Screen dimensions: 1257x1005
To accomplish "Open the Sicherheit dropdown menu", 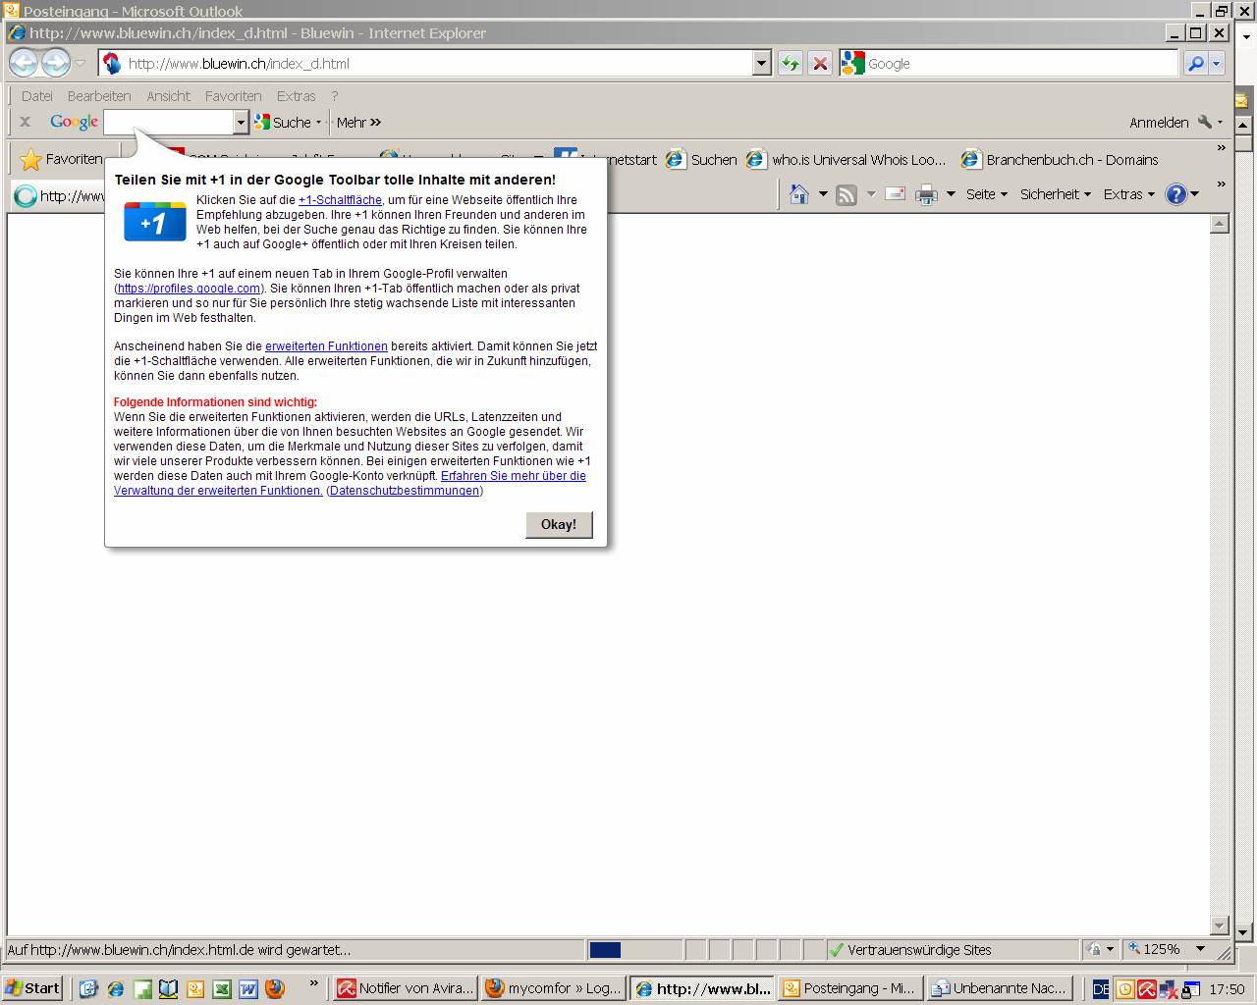I will pyautogui.click(x=1056, y=194).
